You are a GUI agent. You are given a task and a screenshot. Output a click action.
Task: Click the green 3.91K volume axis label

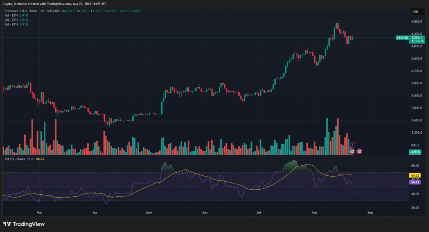415,151
